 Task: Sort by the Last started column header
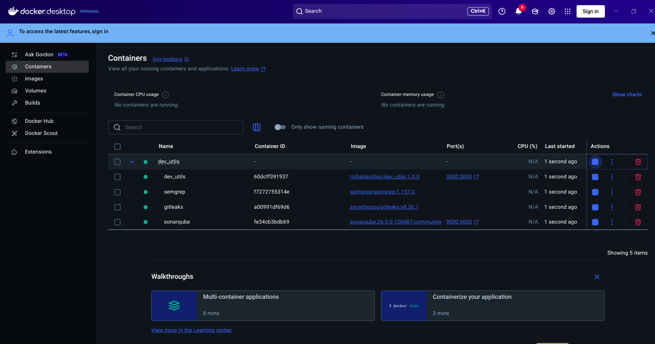[560, 146]
